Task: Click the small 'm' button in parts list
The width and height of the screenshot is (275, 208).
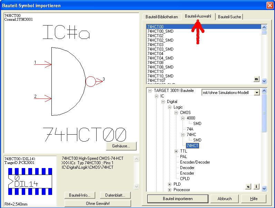Action: point(256,79)
